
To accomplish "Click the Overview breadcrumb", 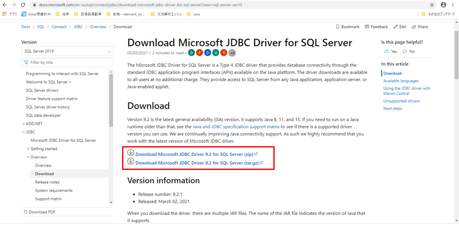I will (98, 27).
